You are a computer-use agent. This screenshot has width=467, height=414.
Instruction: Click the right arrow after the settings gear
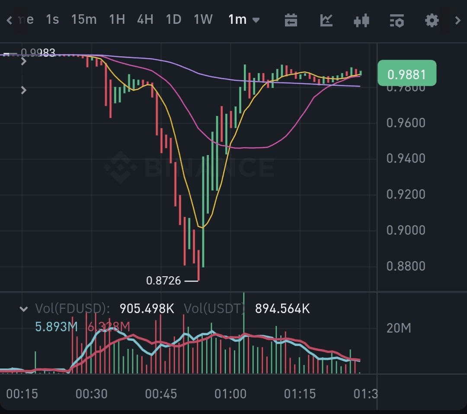pyautogui.click(x=457, y=20)
